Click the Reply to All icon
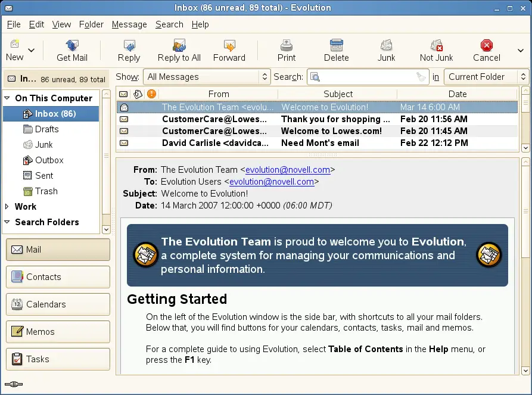 click(179, 46)
